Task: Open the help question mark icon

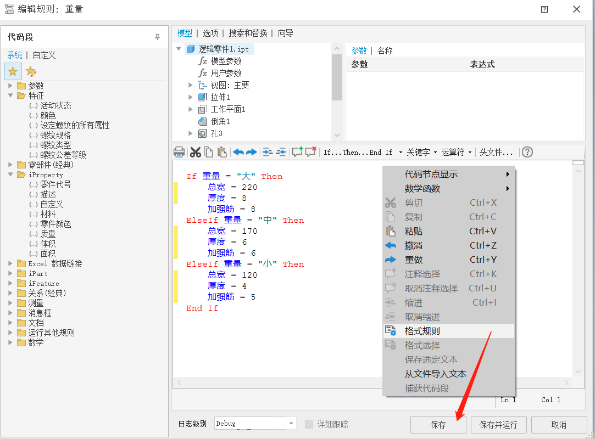Action: 527,152
